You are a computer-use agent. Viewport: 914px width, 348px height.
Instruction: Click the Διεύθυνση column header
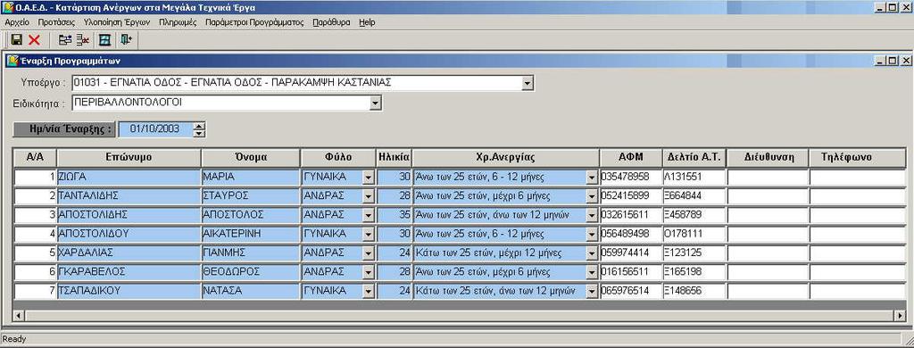click(x=768, y=157)
